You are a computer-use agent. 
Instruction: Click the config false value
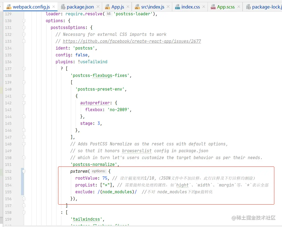pyautogui.click(x=82, y=55)
